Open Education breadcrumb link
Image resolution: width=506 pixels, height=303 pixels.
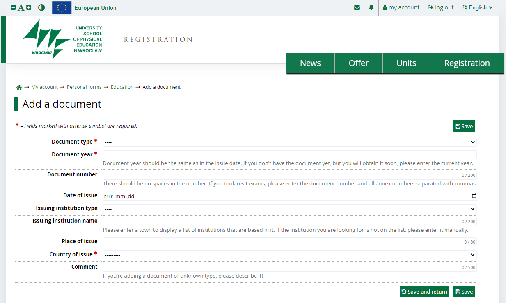pyautogui.click(x=122, y=87)
